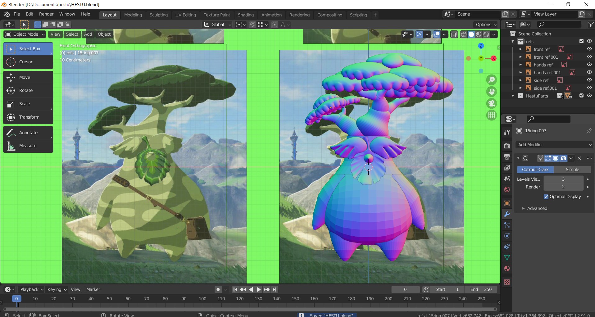Open the Modifier properties wrench tab

click(507, 214)
